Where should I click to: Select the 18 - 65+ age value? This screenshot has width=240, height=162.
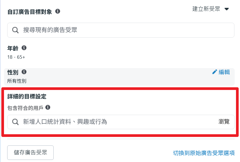pyautogui.click(x=16, y=57)
